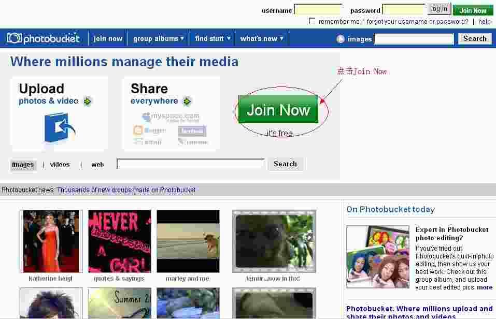
Task: Focus the navbar images search field
Action: point(414,39)
